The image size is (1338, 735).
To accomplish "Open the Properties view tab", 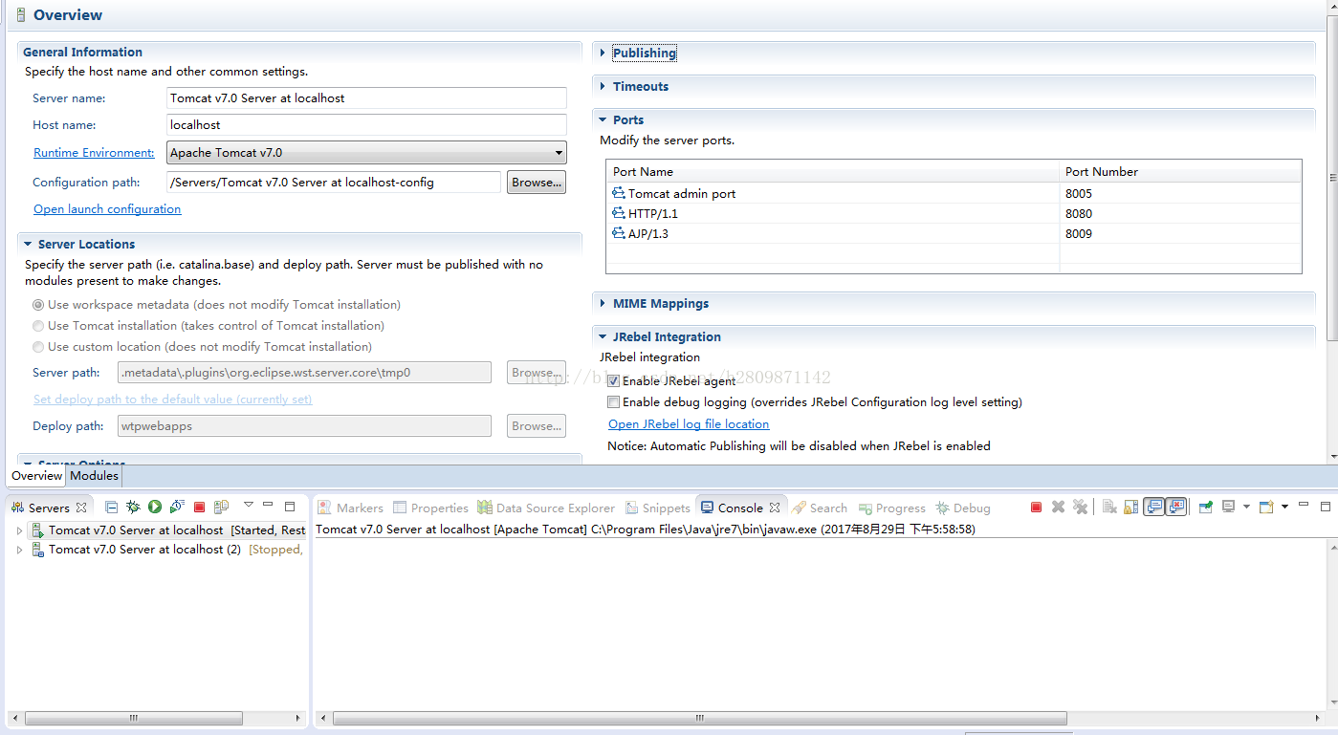I will [x=430, y=508].
